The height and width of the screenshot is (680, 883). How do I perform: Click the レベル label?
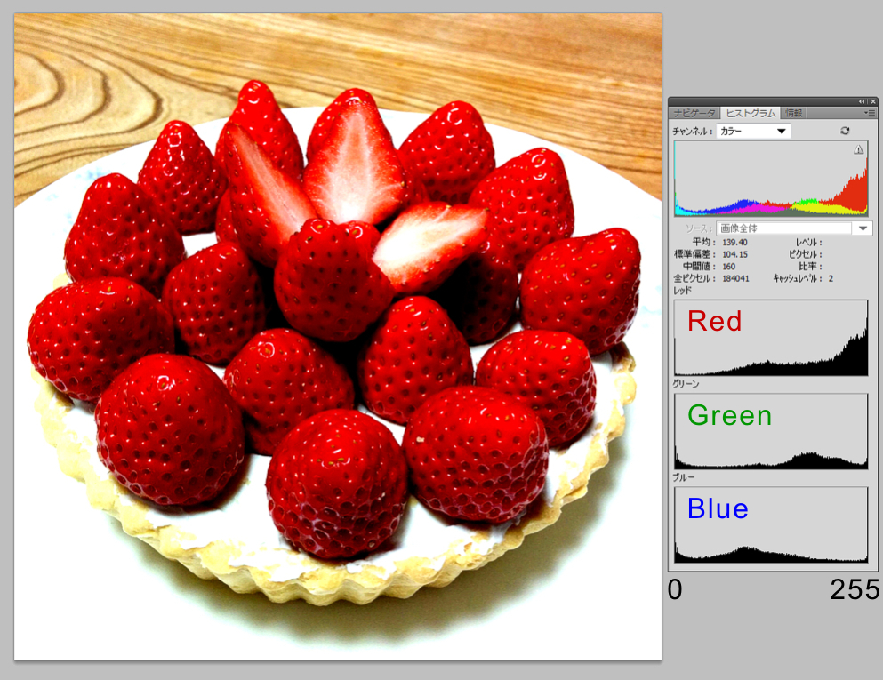click(808, 242)
